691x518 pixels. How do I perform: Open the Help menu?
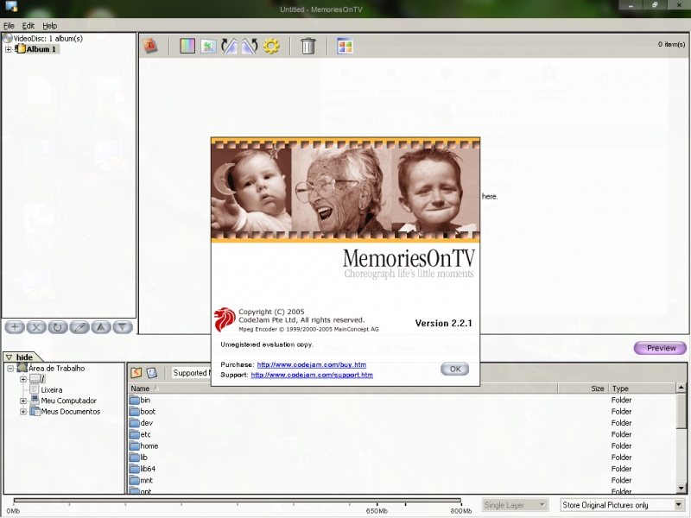pos(49,26)
